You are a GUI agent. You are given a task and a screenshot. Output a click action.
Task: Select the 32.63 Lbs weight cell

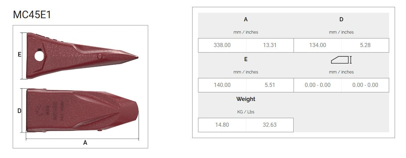click(x=270, y=125)
